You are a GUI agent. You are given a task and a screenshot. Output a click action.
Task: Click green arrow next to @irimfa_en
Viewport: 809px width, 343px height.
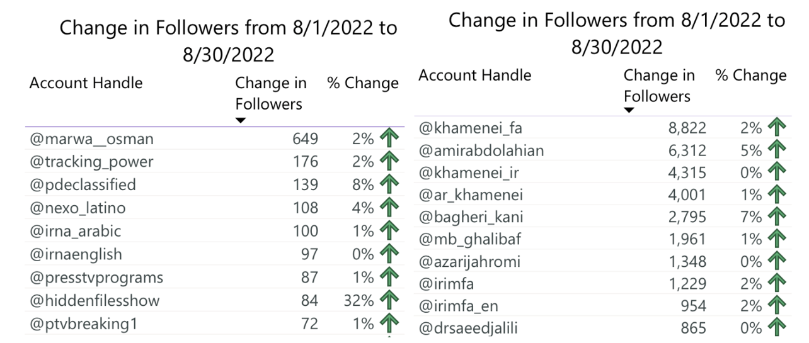(x=778, y=306)
